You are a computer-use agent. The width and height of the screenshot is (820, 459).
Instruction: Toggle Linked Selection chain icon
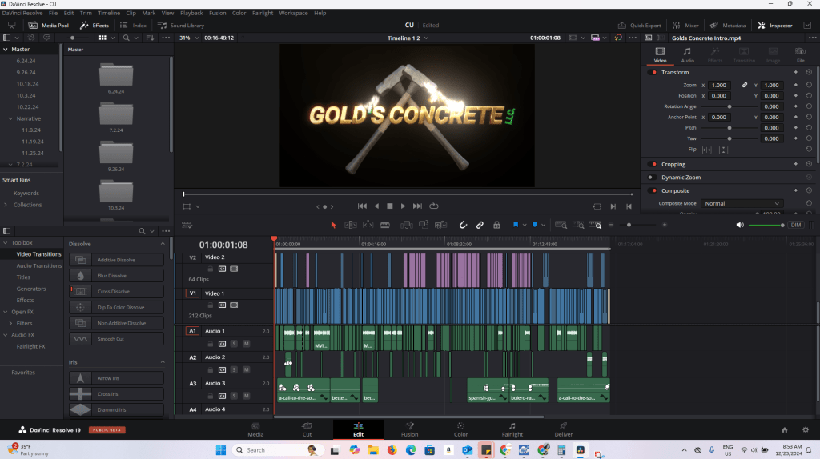(480, 225)
